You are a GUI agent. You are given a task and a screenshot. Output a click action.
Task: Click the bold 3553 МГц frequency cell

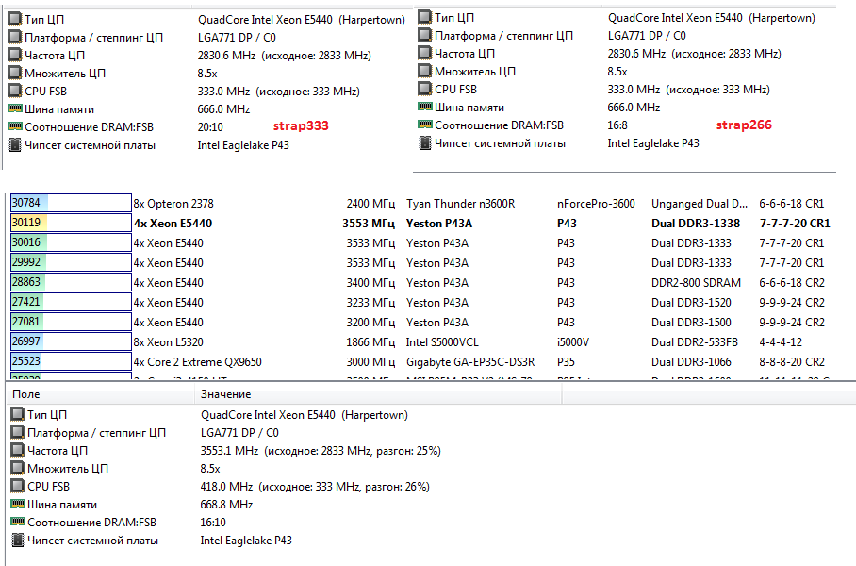[x=369, y=224]
